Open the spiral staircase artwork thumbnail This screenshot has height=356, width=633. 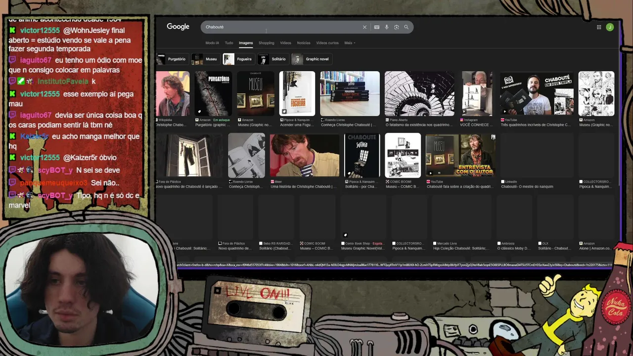click(419, 93)
